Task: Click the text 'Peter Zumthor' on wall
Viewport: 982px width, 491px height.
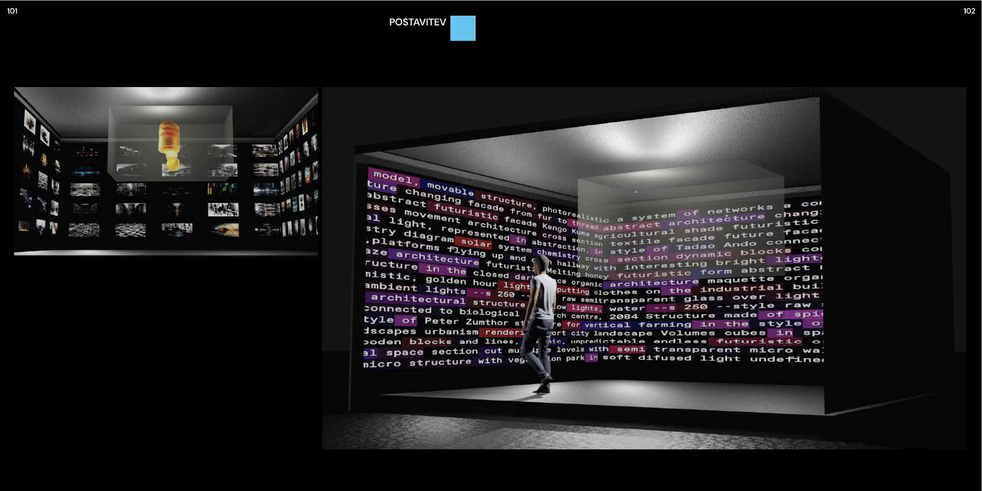Action: (x=466, y=321)
